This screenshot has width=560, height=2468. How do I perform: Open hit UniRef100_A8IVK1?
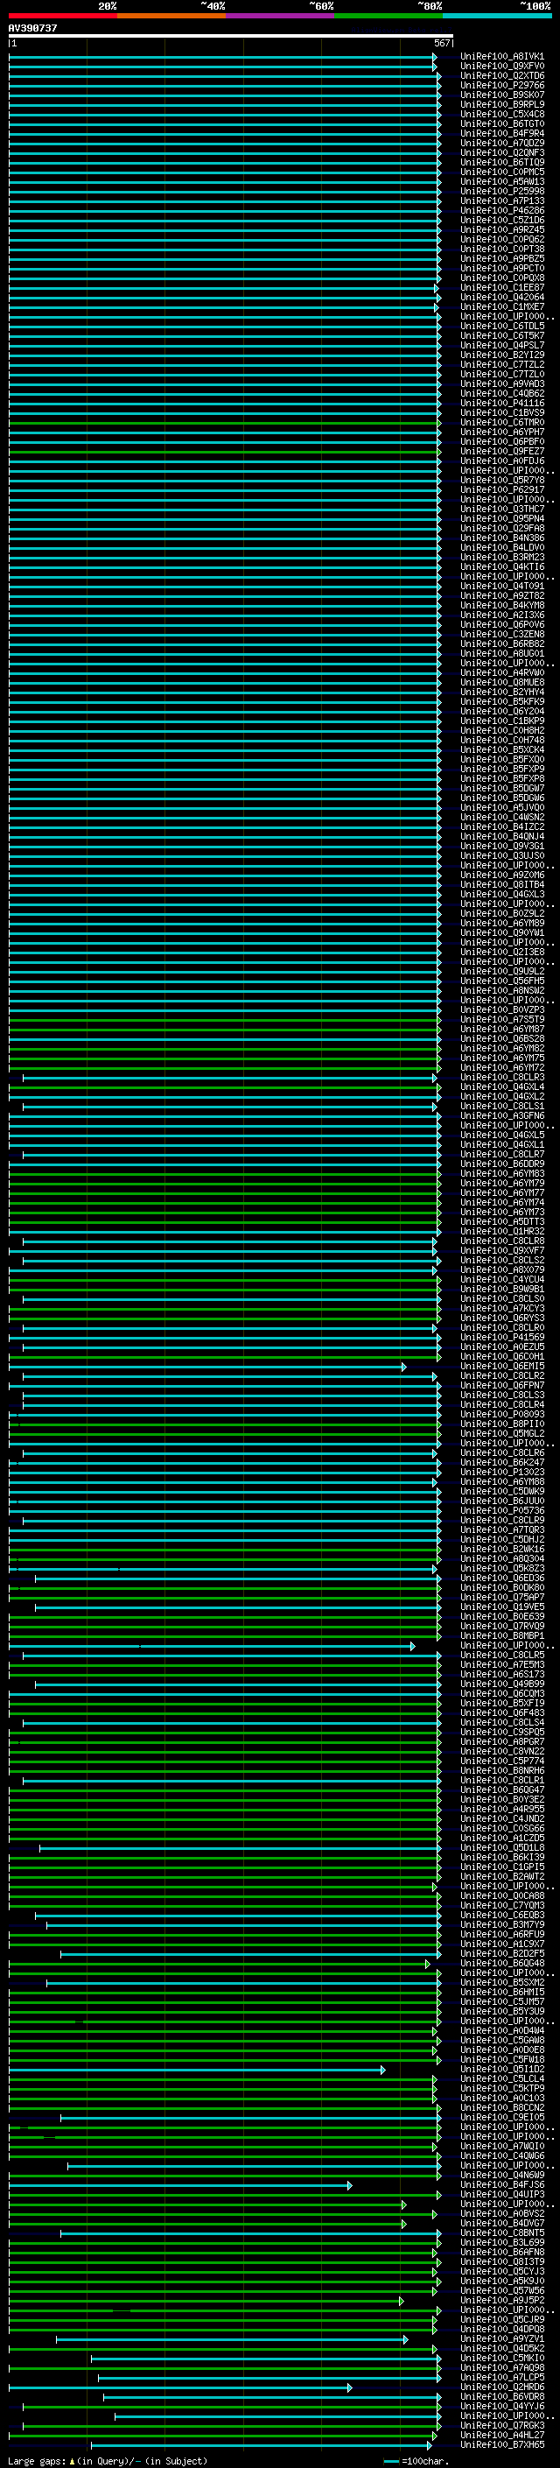(x=501, y=57)
